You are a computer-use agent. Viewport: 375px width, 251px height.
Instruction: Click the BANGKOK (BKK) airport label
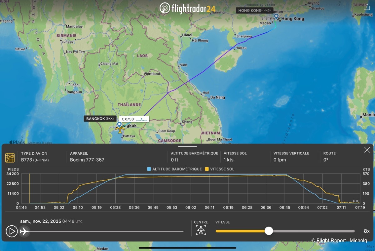[x=100, y=118]
